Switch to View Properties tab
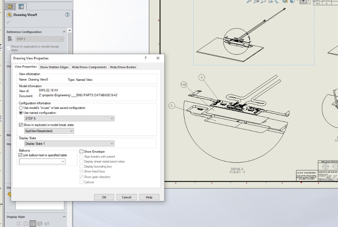The height and width of the screenshot is (227, 338). click(26, 67)
